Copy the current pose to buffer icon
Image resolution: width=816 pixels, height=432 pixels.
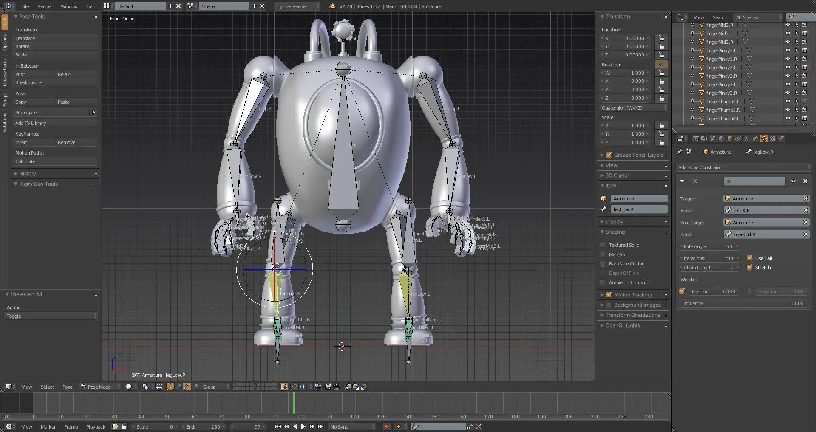tap(347, 387)
